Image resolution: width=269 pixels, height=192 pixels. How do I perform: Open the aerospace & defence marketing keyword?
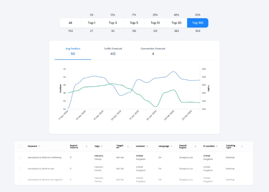(x=44, y=158)
